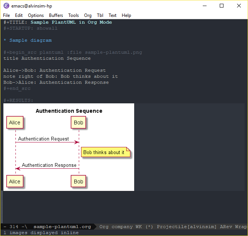Click Org major mode in mode line
The image size is (248, 236).
[104, 227]
